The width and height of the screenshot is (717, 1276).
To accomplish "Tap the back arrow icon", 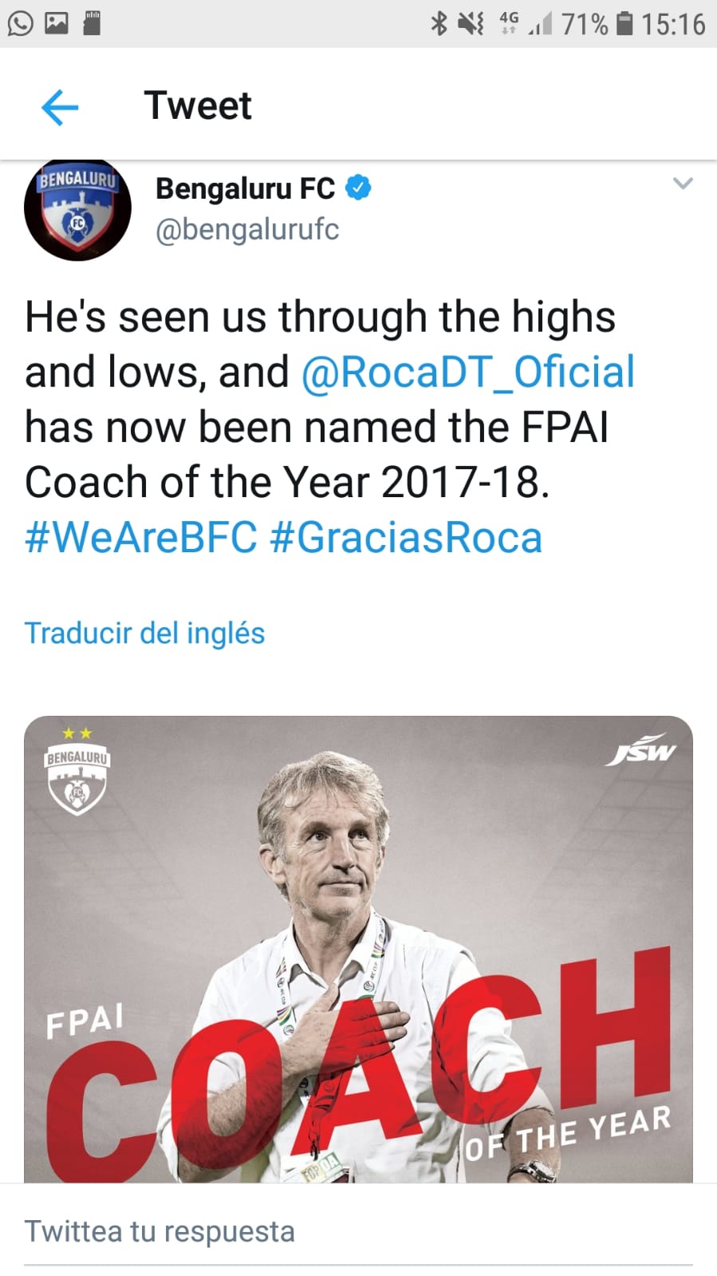I will [x=60, y=107].
